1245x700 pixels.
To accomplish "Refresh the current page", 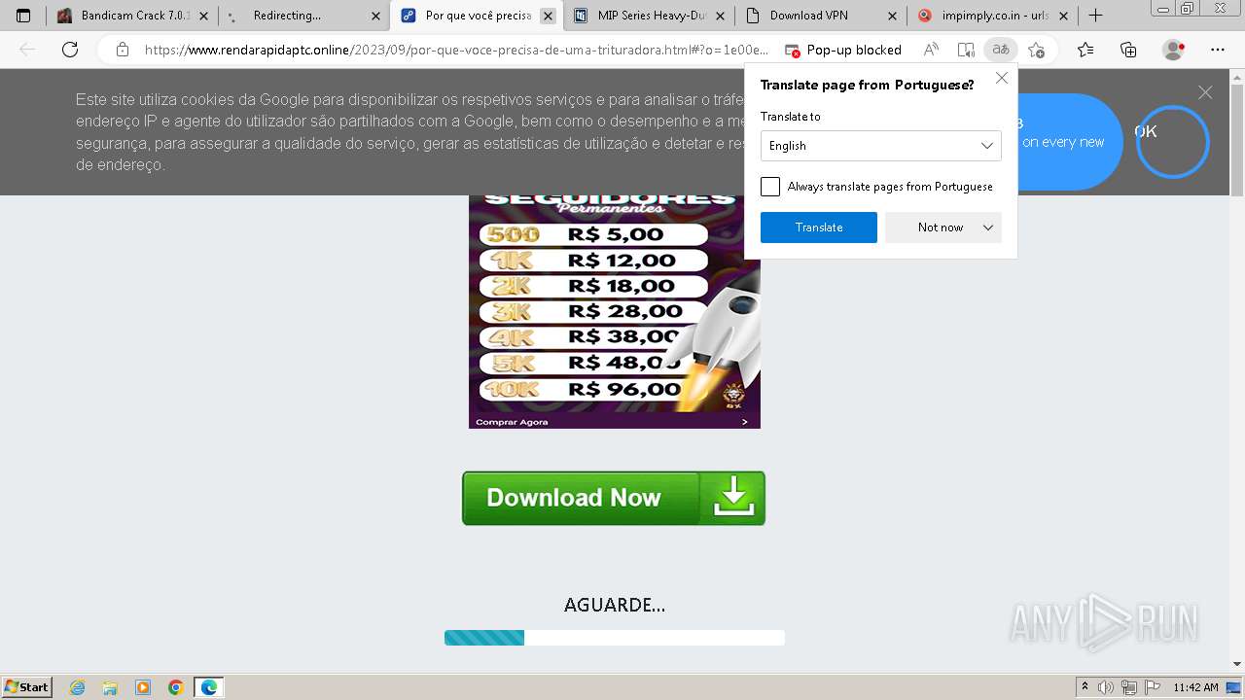I will click(70, 50).
